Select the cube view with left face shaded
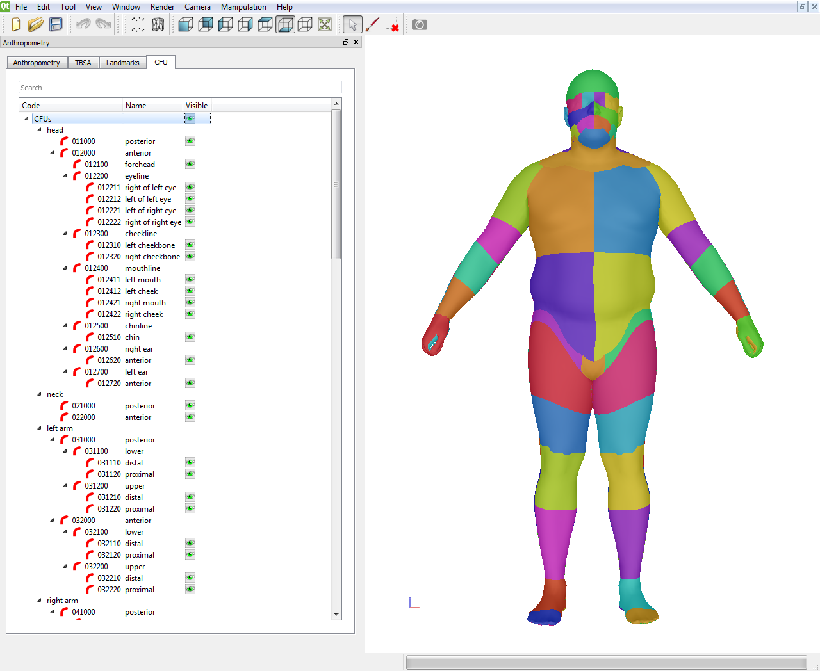 [x=225, y=24]
